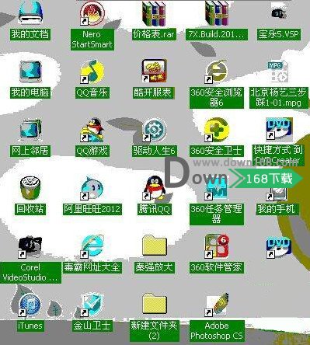Open the 阿里旺旺2012 icon
Viewport: 310px width, 345px height.
(92, 188)
